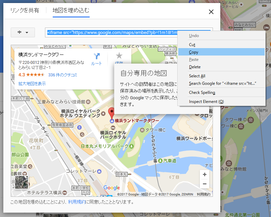
Task: Close the share dialog with X
Action: [211, 12]
